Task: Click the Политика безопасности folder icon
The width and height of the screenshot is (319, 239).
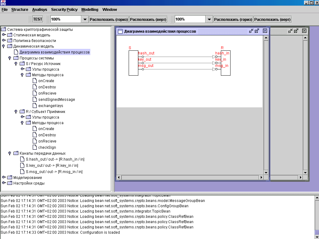Action: pos(10,41)
